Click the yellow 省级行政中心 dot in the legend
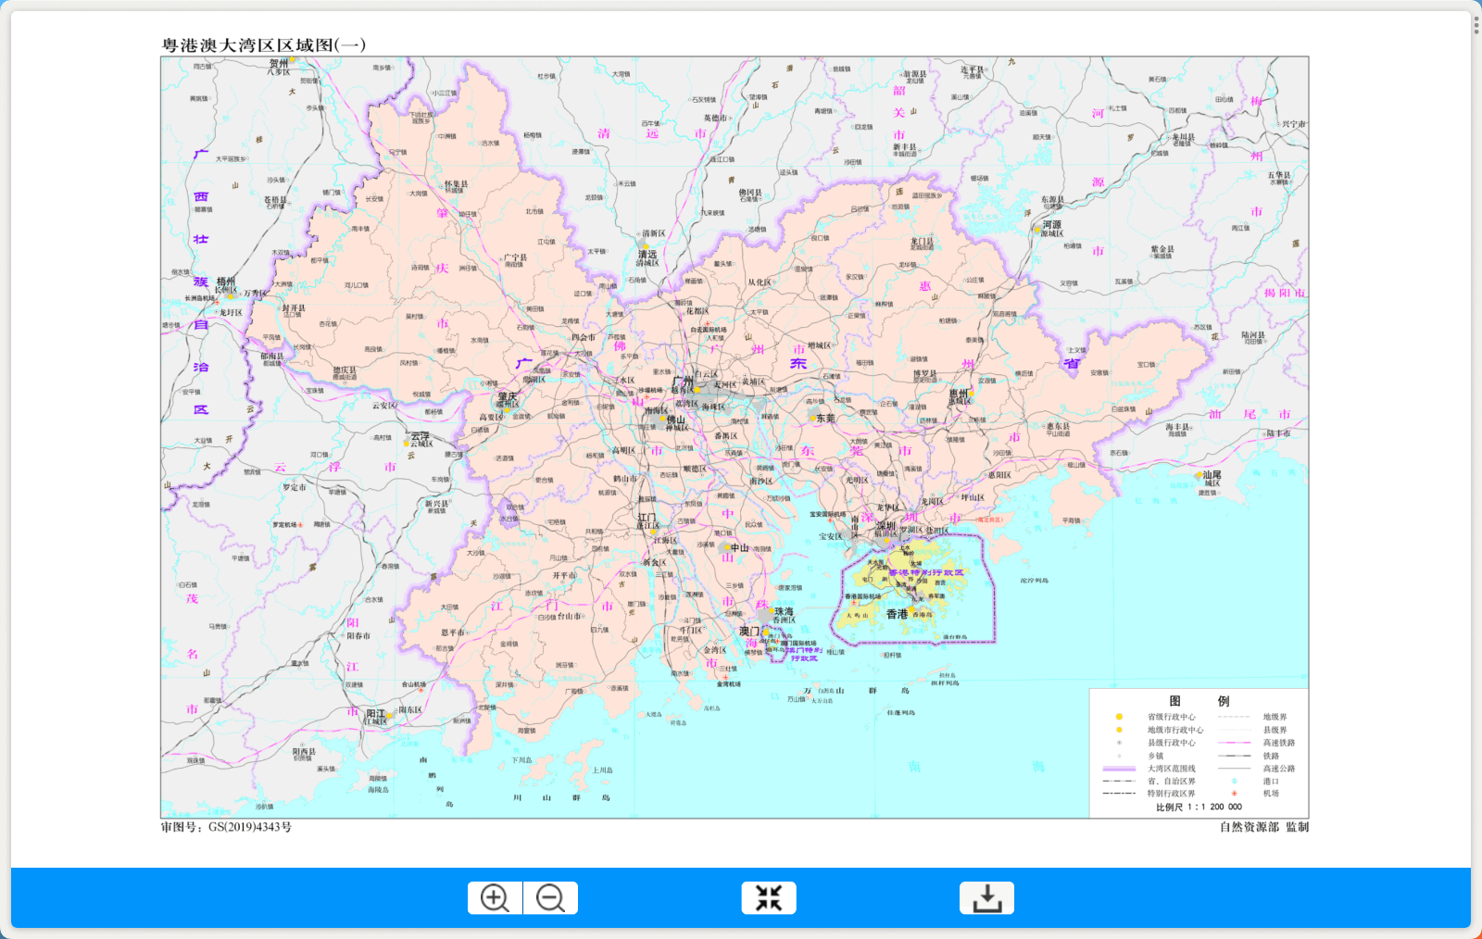 click(x=1119, y=717)
